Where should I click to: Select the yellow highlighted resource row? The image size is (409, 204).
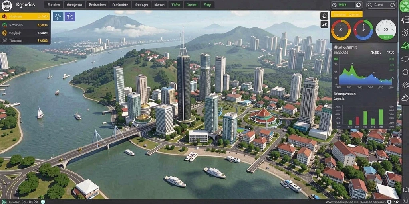tap(25, 16)
